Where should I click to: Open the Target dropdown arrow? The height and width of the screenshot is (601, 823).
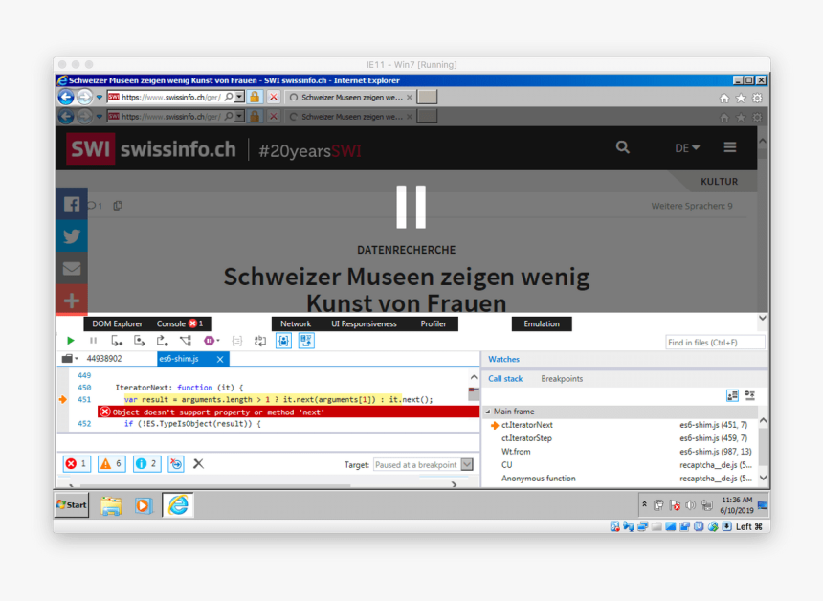[467, 464]
